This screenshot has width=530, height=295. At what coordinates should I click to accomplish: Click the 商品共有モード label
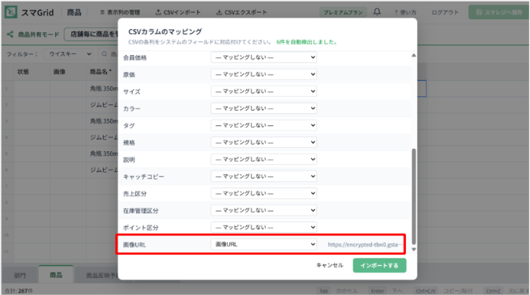click(39, 35)
